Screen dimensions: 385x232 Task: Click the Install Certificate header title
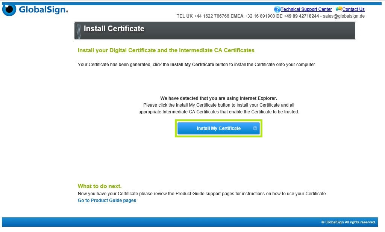114,29
